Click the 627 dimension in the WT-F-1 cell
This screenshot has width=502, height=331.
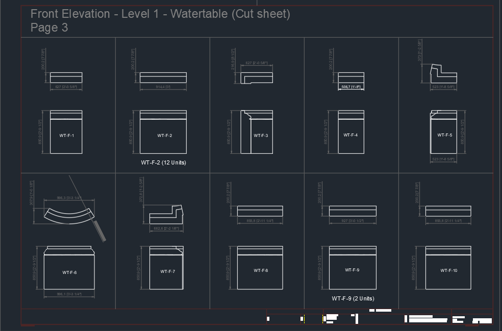coord(66,87)
